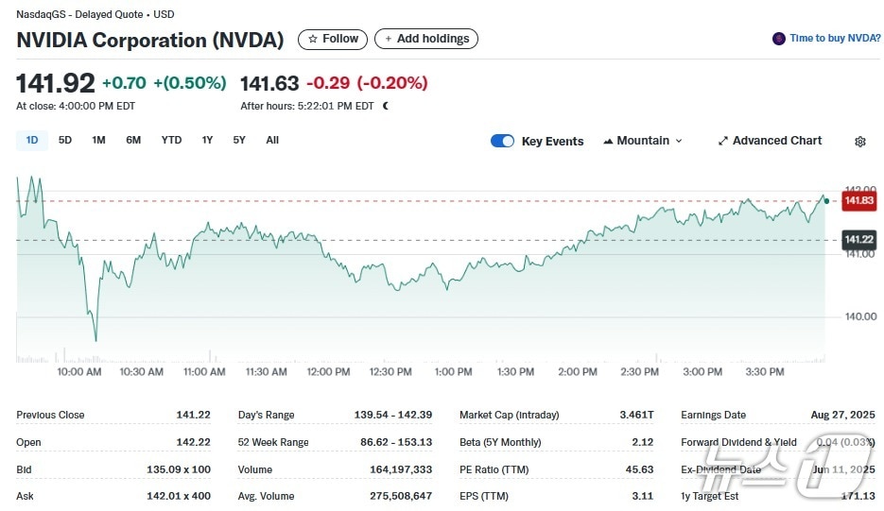Select the 1M chart range

(98, 140)
